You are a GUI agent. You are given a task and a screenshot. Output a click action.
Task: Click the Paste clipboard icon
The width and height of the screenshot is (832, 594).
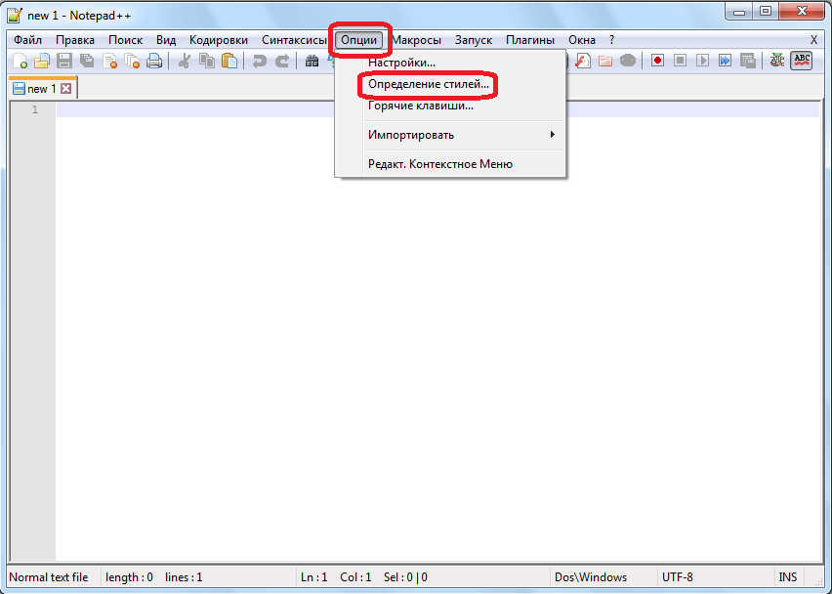coord(229,61)
